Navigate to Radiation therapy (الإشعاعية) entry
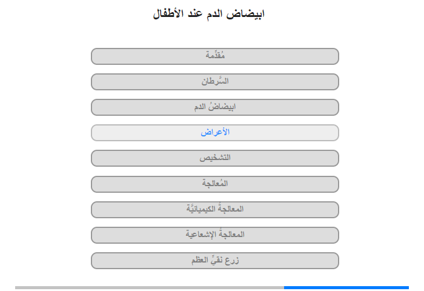Viewport: 424px width, 291px height. point(214,235)
